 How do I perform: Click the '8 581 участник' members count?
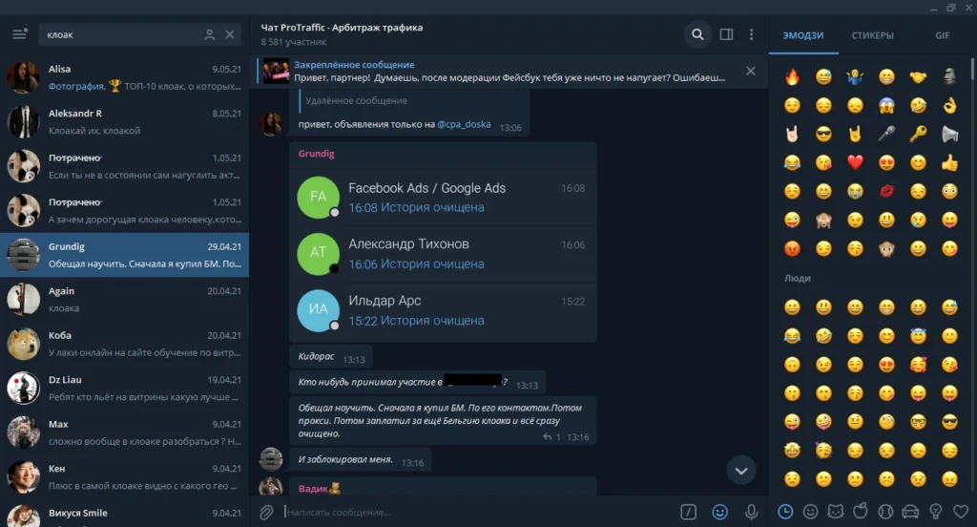pyautogui.click(x=294, y=42)
